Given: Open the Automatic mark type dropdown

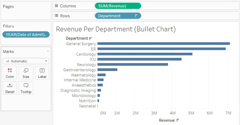Looking at the screenshot, I should tap(26, 61).
